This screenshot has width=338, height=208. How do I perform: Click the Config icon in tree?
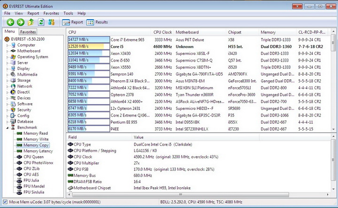[13, 116]
